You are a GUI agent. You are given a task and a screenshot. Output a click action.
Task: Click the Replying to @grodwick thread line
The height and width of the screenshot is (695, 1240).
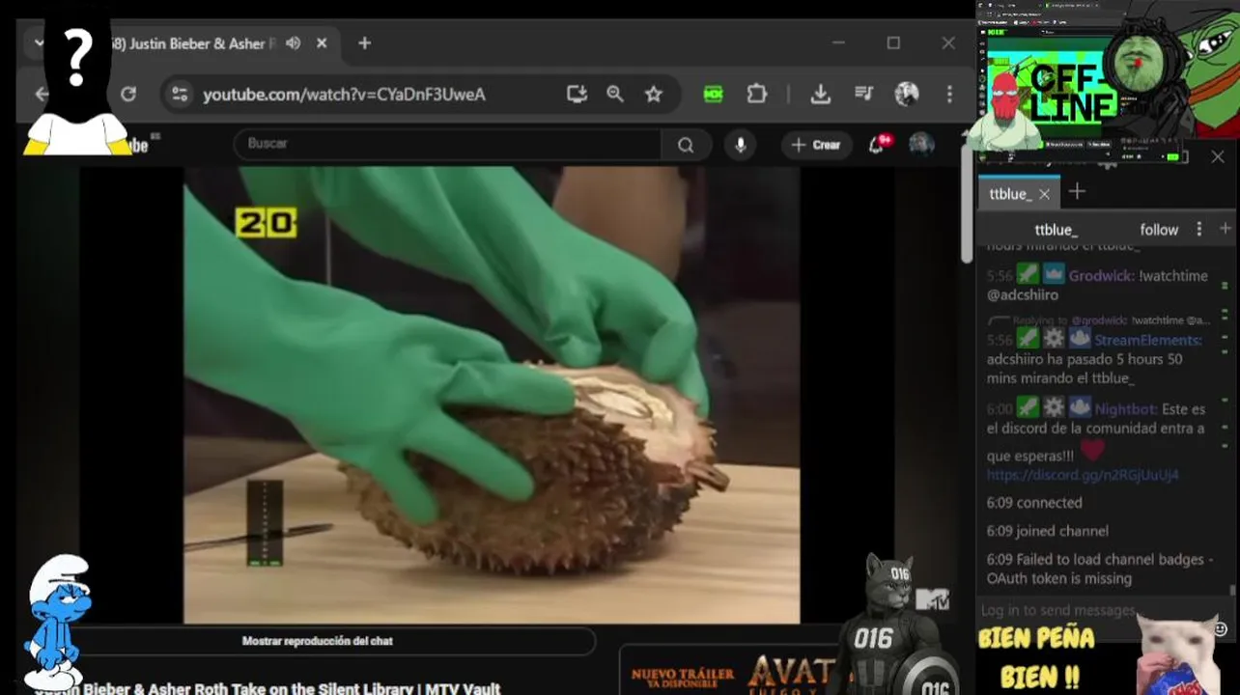[x=1099, y=320]
